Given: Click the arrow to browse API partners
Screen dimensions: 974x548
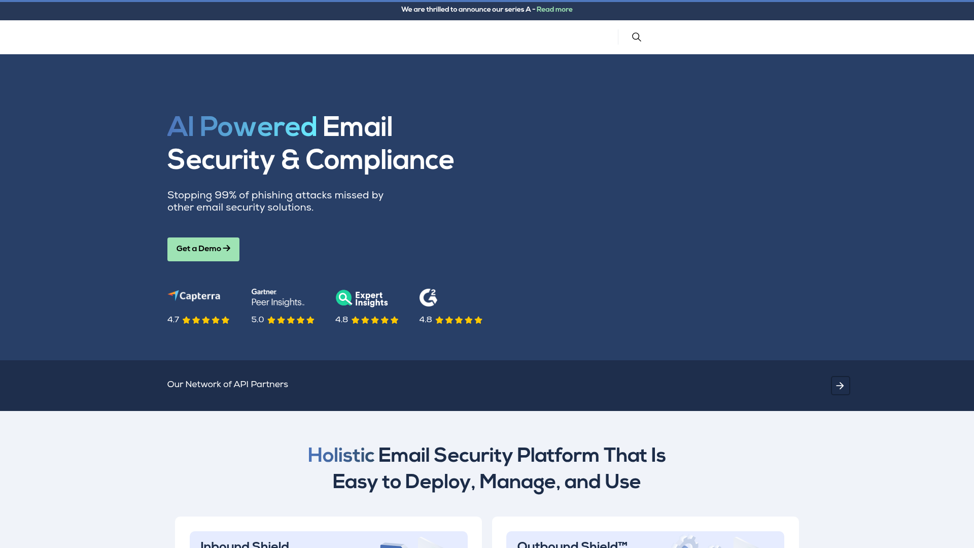Looking at the screenshot, I should tap(840, 385).
